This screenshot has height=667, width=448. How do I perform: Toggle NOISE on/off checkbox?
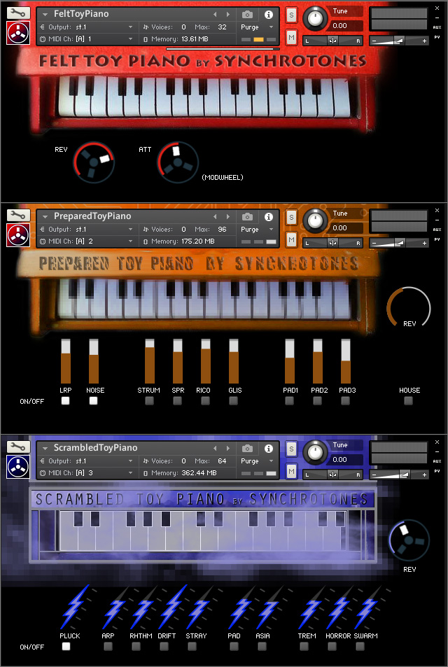coord(93,401)
